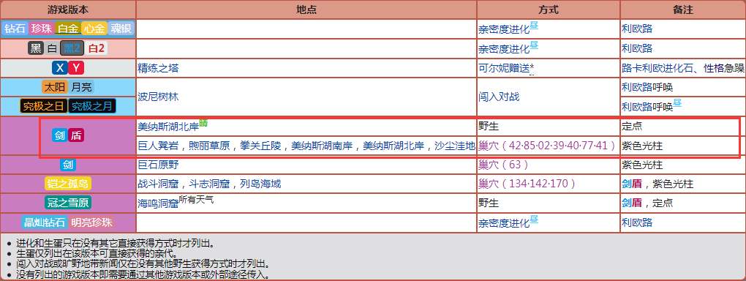This screenshot has height=281, width=746.
Task: Open the 巢穴 link beside number 63
Action: tap(489, 165)
